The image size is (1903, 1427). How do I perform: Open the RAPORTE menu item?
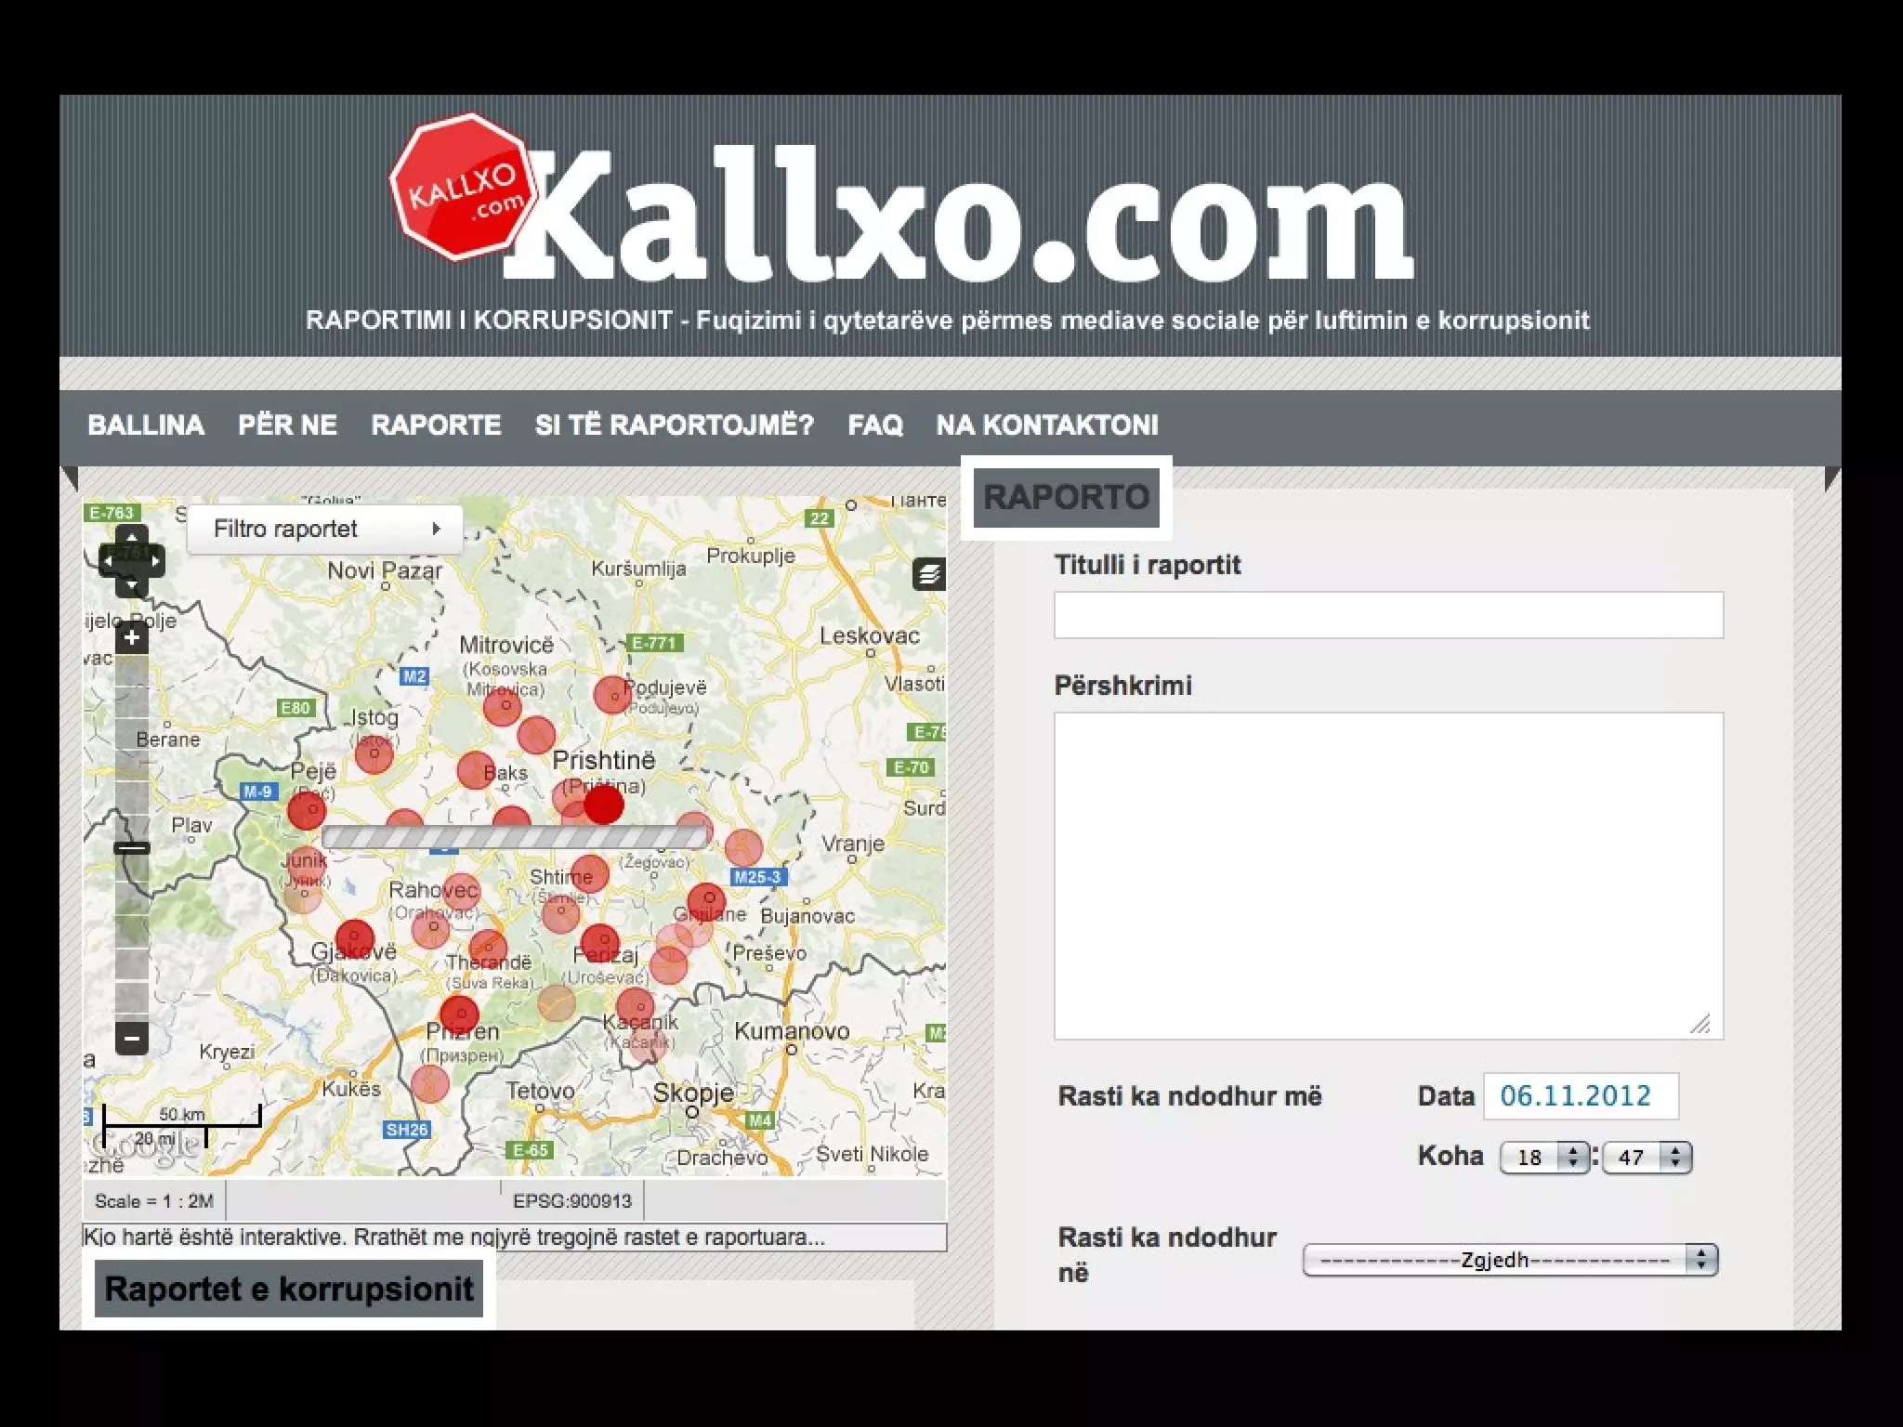(436, 425)
